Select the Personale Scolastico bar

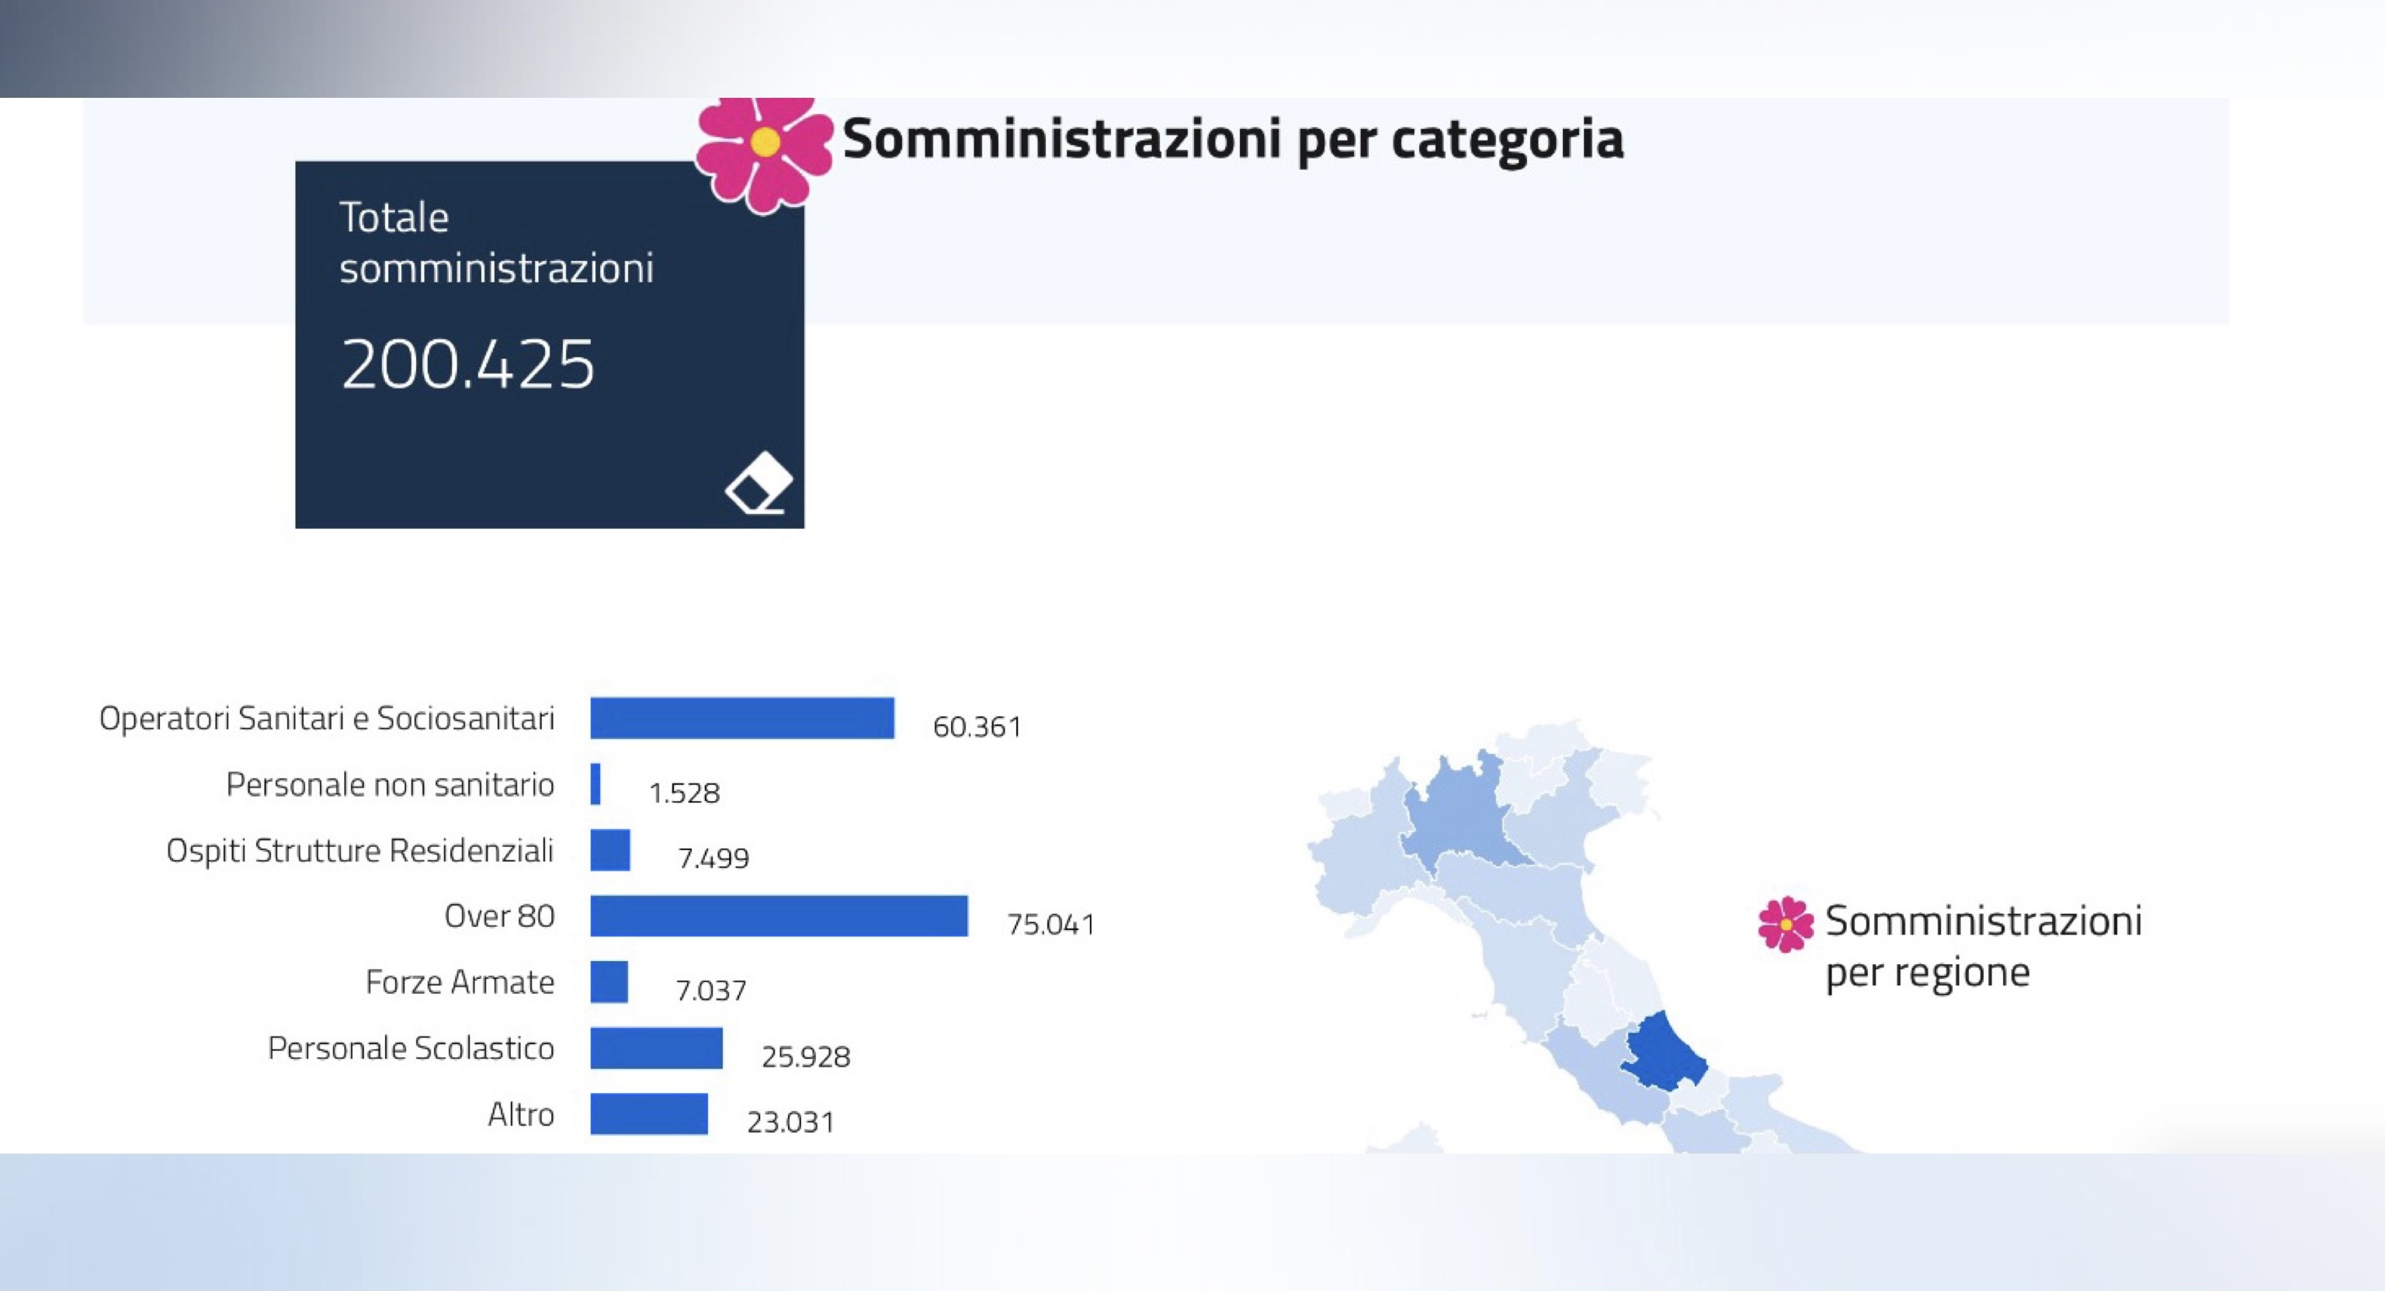657,1047
